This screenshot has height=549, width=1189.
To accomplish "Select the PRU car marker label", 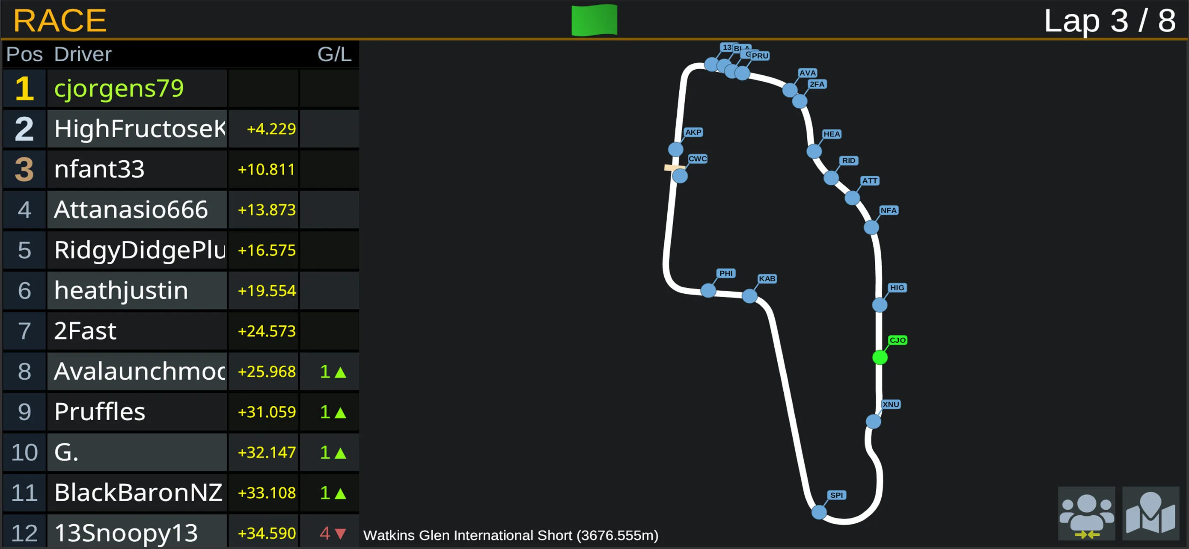I will tap(760, 56).
